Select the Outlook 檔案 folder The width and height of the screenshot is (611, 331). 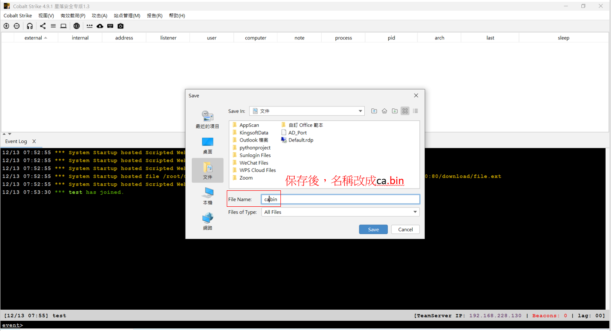point(250,140)
